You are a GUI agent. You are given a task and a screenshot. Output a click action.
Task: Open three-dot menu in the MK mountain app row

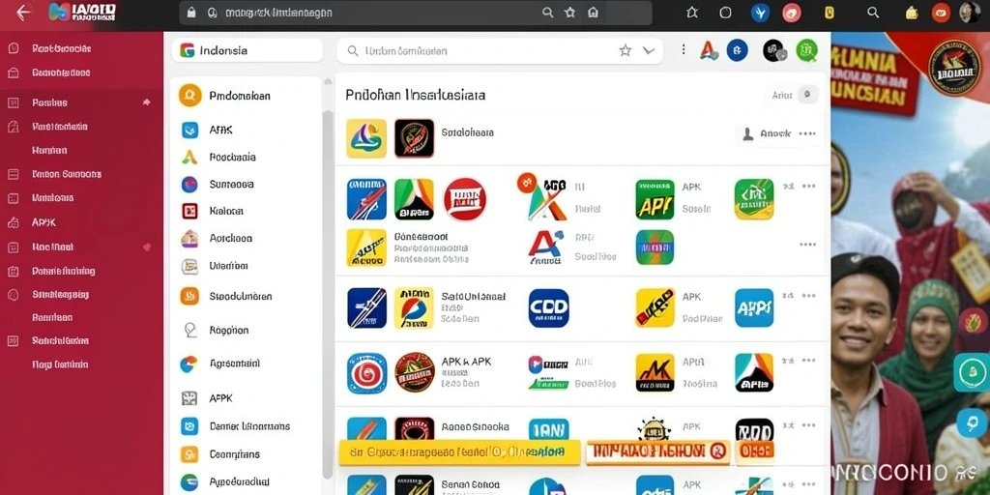[x=808, y=361]
